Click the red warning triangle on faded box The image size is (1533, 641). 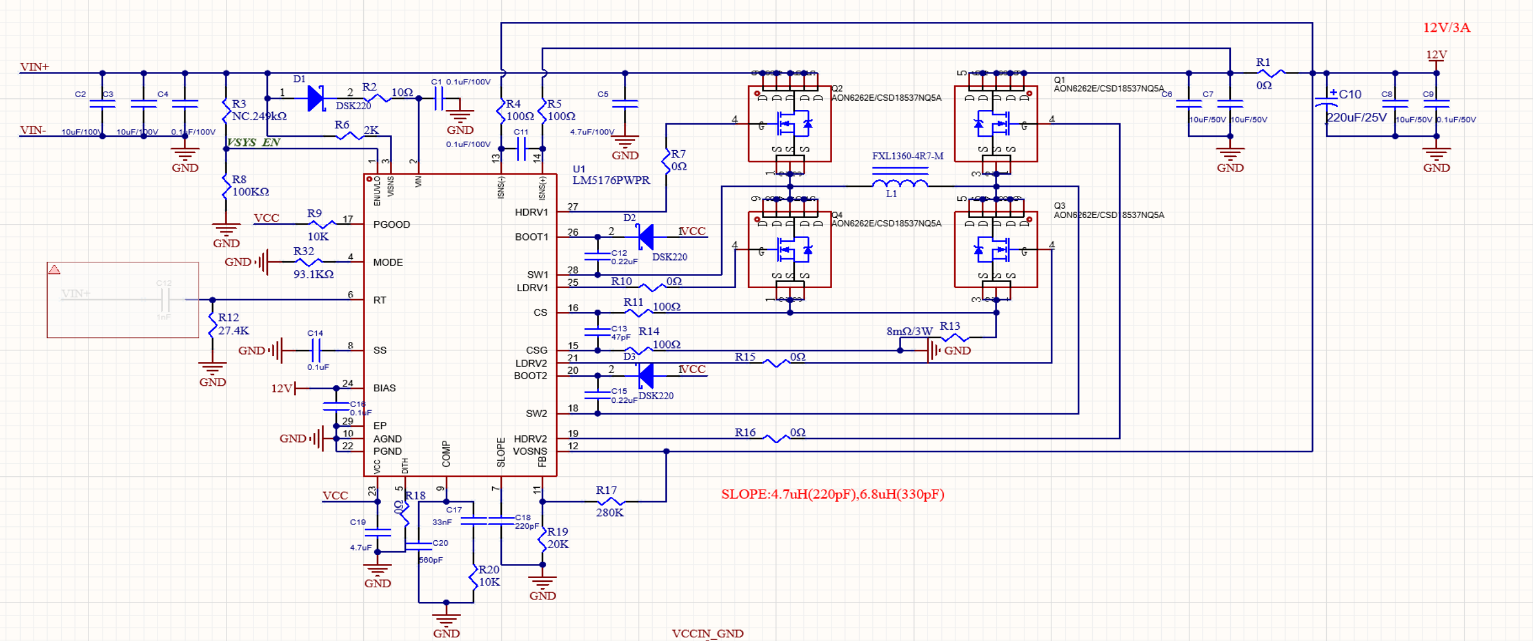[x=54, y=270]
